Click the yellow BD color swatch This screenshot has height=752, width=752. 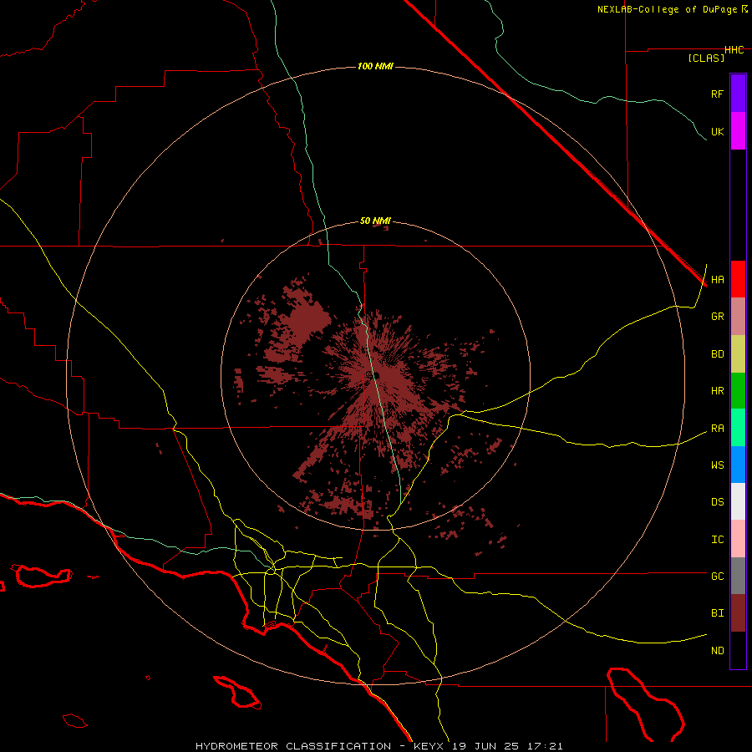tap(738, 354)
